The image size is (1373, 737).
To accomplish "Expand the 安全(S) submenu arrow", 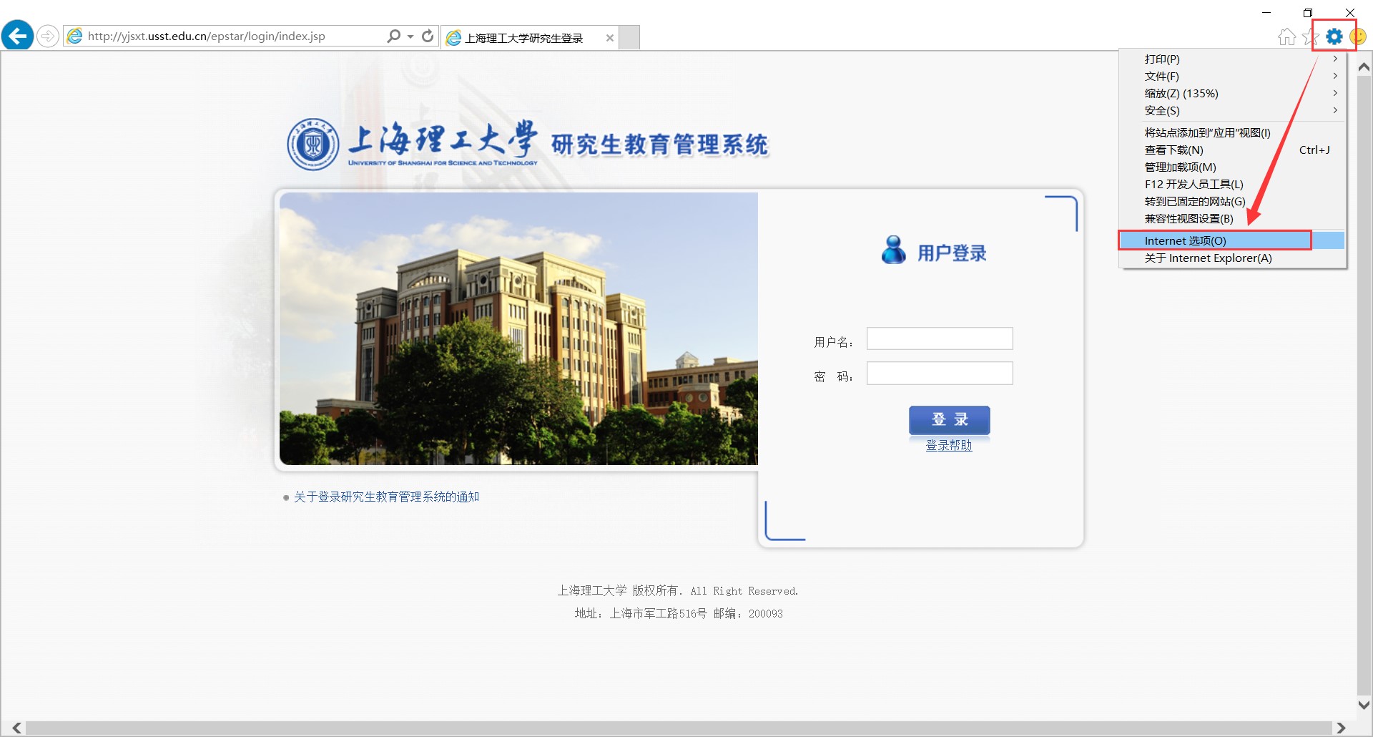I will coord(1335,110).
